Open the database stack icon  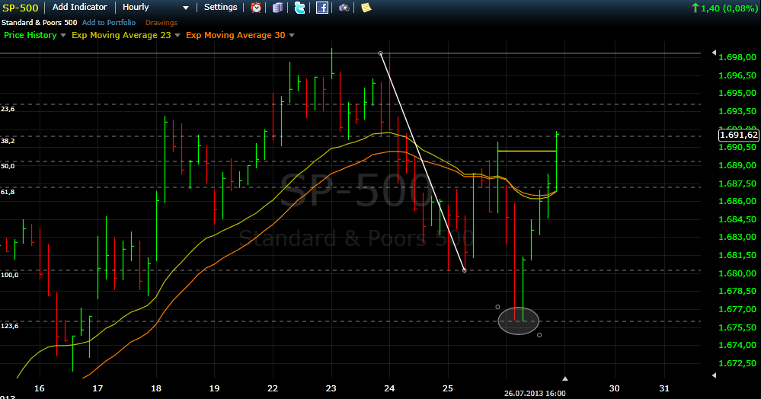[277, 8]
